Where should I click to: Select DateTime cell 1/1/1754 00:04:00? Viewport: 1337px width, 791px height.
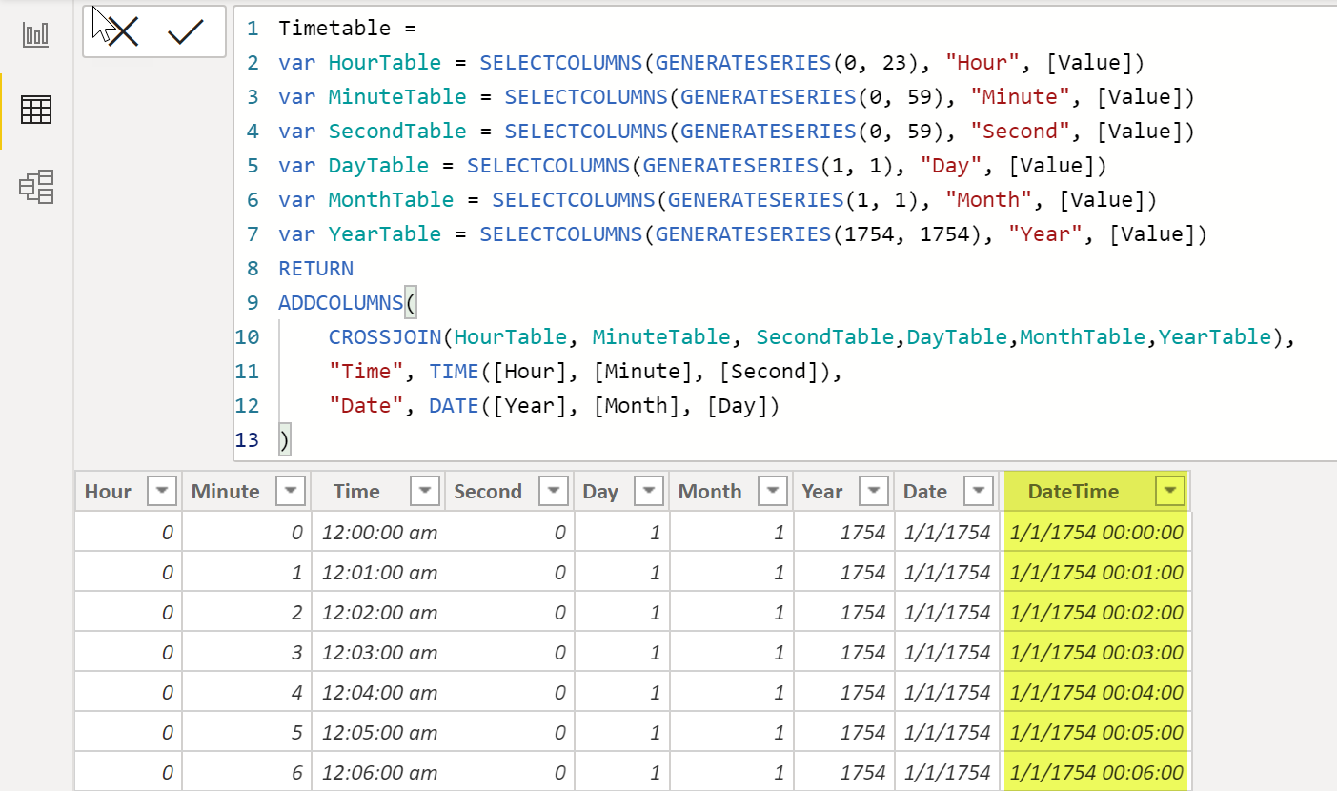coord(1096,693)
